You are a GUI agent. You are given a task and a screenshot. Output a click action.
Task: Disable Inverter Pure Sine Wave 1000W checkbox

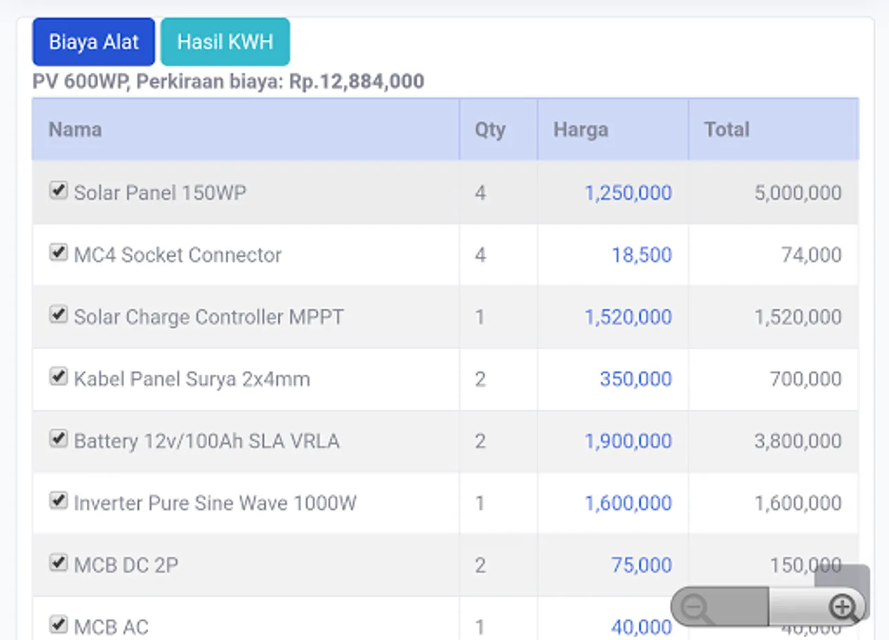coord(58,501)
